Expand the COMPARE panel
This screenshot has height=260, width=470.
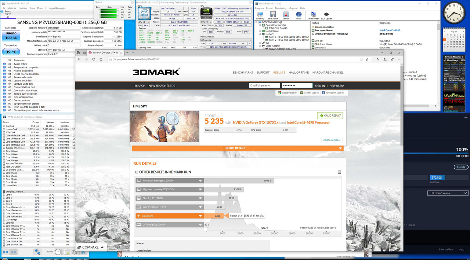click(91, 247)
